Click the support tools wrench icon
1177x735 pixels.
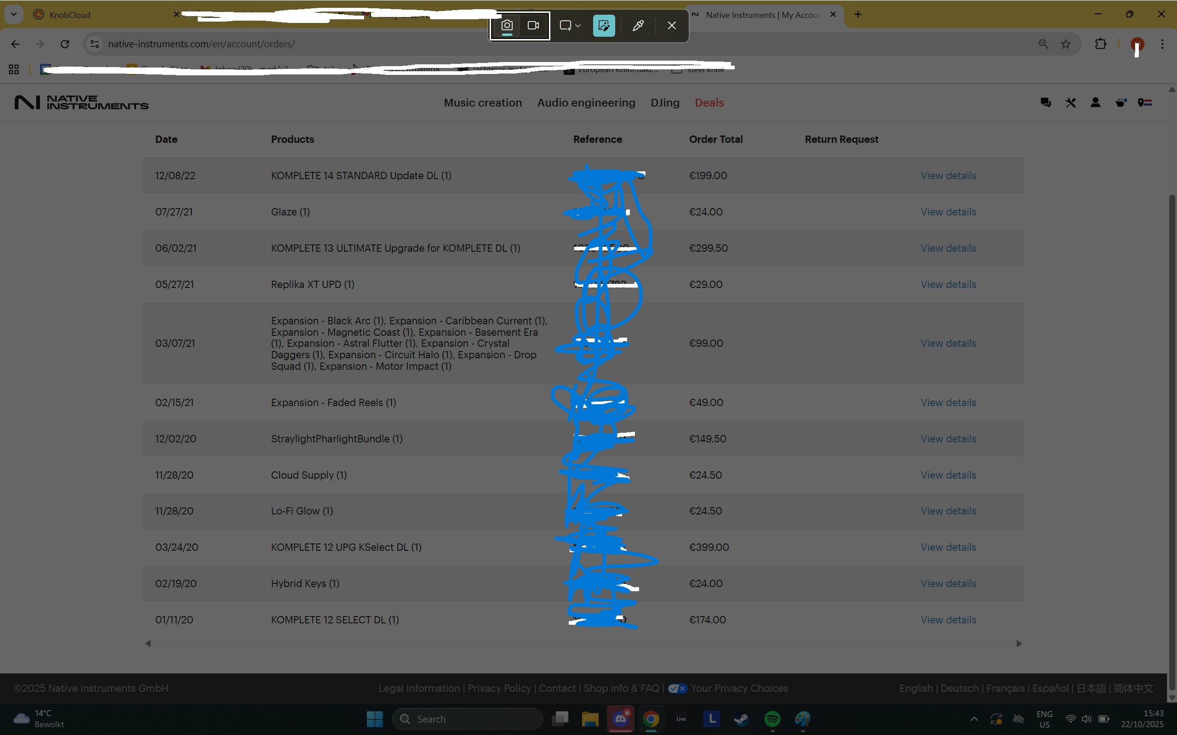pos(1070,102)
